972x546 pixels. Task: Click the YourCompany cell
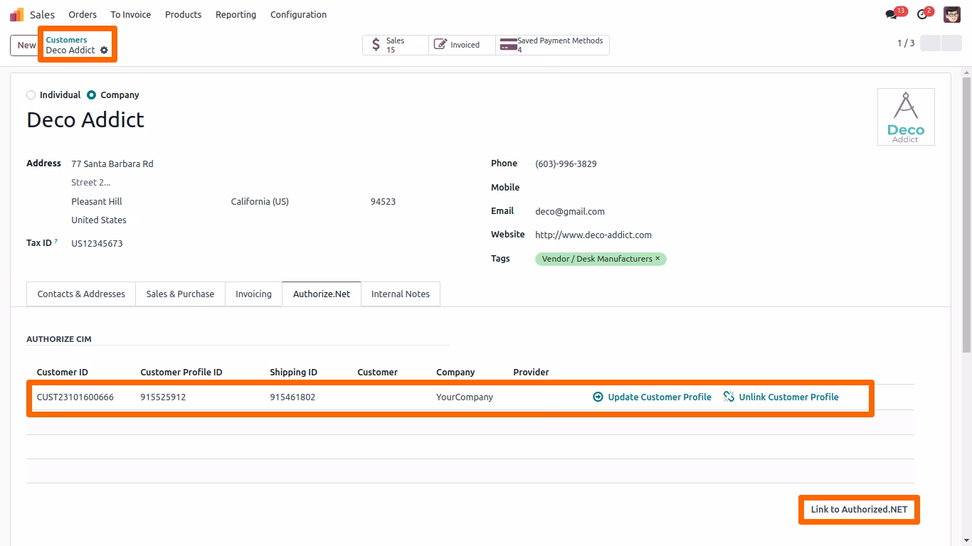[465, 397]
